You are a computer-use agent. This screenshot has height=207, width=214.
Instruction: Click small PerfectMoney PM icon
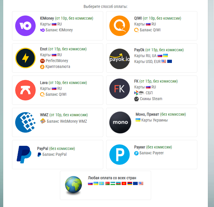pyautogui.click(x=42, y=61)
